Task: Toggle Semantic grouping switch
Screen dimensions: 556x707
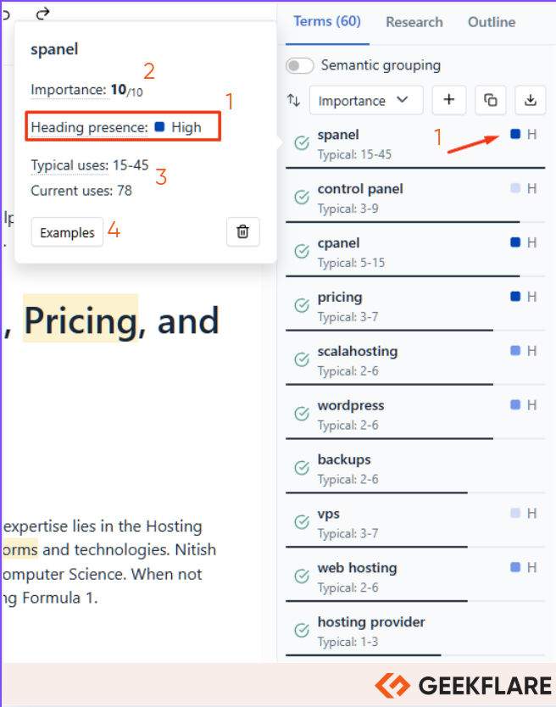Action: click(300, 66)
